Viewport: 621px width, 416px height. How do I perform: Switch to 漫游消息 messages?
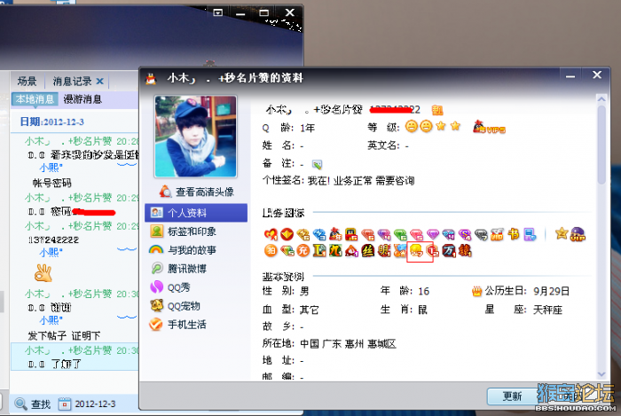tap(83, 99)
